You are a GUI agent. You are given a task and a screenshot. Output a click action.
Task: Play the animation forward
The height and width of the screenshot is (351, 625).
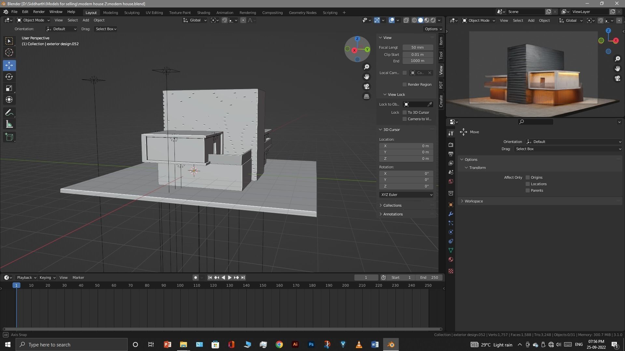point(229,278)
